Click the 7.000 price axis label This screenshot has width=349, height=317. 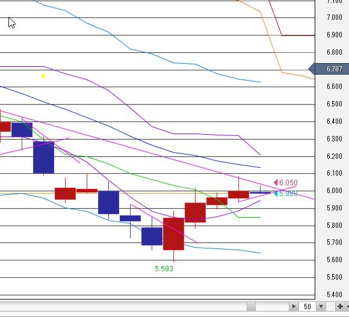point(335,17)
